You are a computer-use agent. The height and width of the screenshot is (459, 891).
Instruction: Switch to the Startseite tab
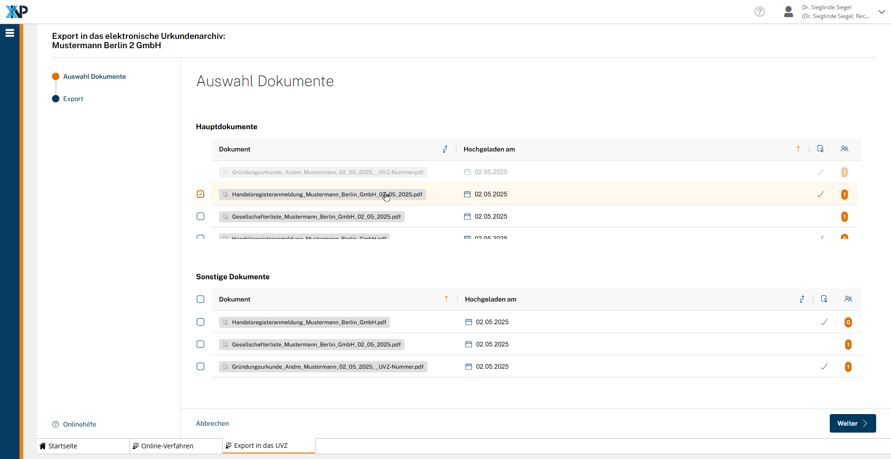click(x=63, y=446)
